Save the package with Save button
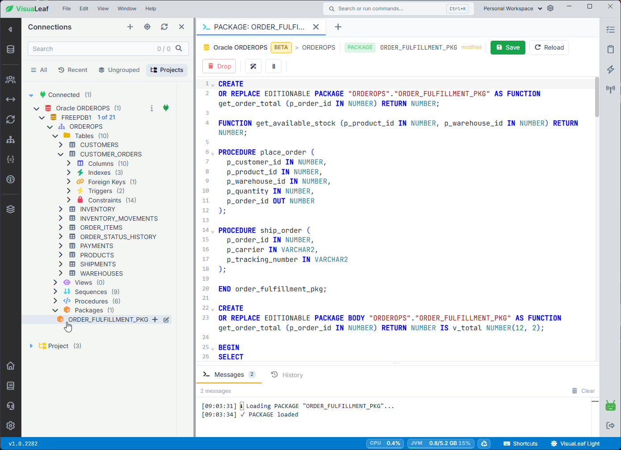Screen dimensions: 621x450 (508, 47)
